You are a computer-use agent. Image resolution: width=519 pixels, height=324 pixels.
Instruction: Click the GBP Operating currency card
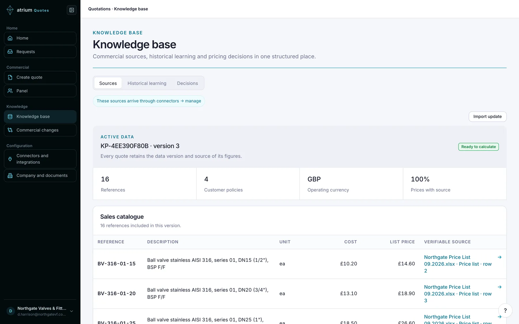(351, 184)
